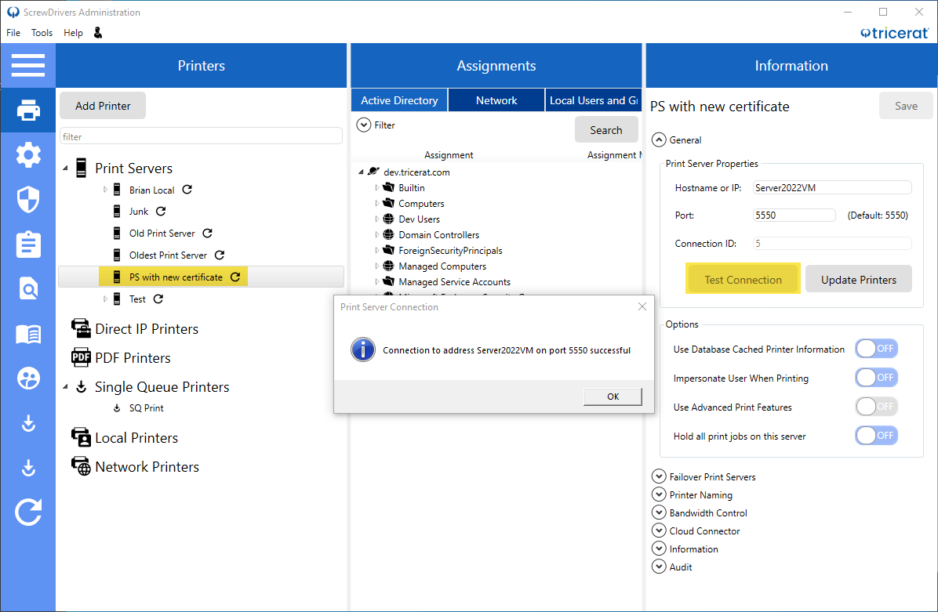Switch to the Network tab
The height and width of the screenshot is (612, 938).
click(x=496, y=100)
